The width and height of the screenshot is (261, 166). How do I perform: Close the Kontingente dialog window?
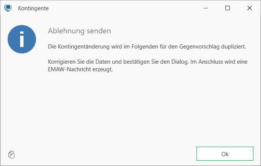click(250, 8)
